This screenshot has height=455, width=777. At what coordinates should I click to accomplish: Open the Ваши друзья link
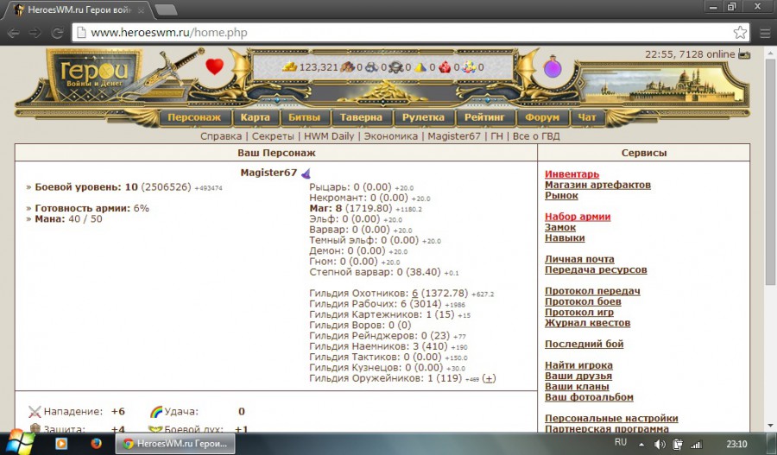(578, 376)
